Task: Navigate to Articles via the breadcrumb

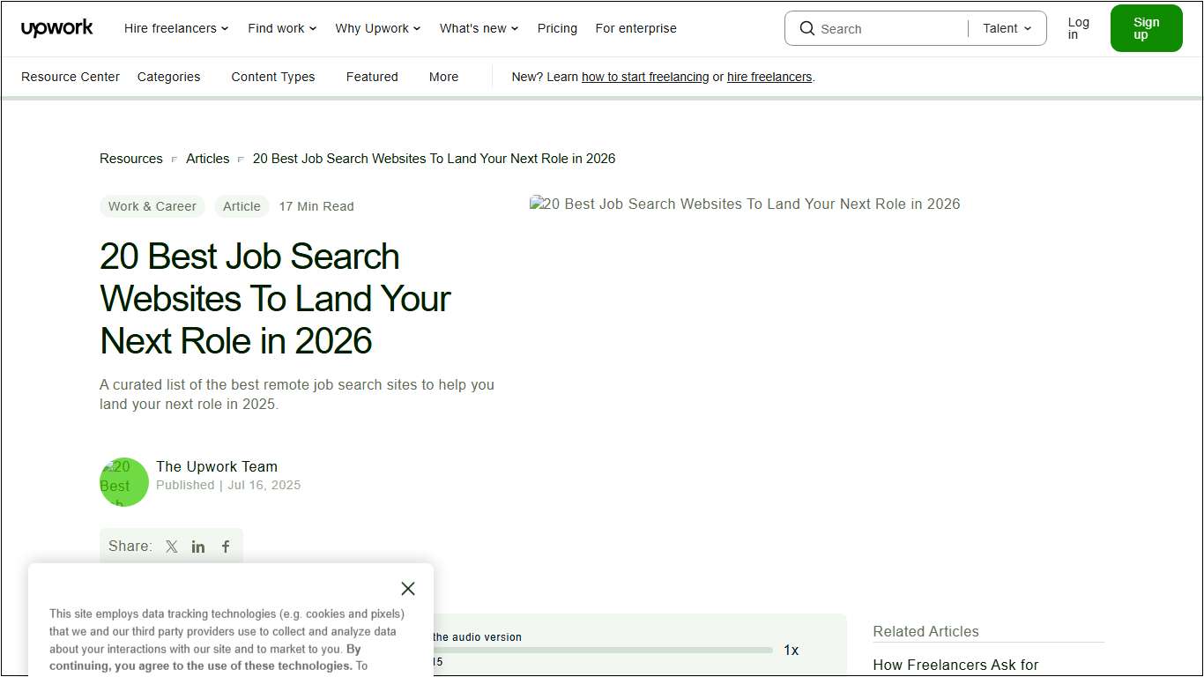Action: tap(207, 159)
